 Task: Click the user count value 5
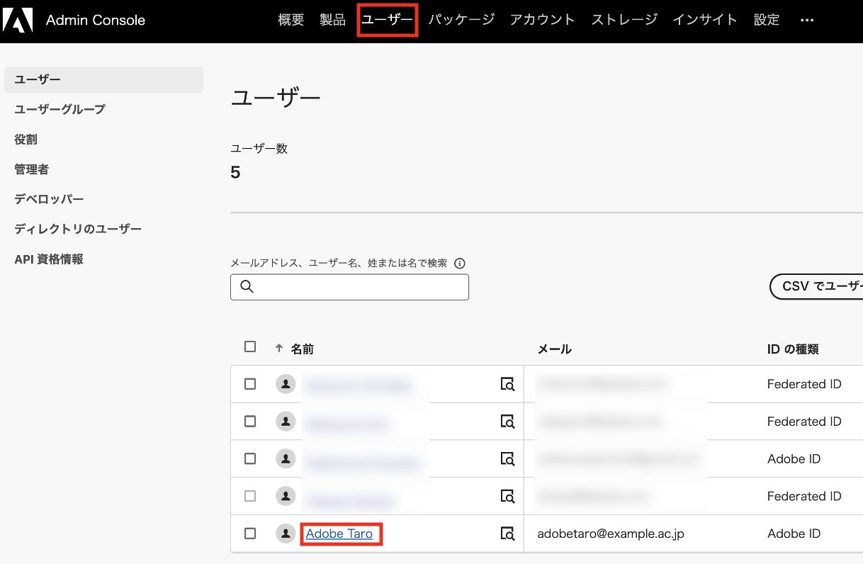coord(235,173)
